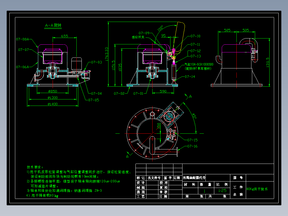The height and width of the screenshot is (216, 288).
Task: Click part label 07-01
Action: (138, 93)
